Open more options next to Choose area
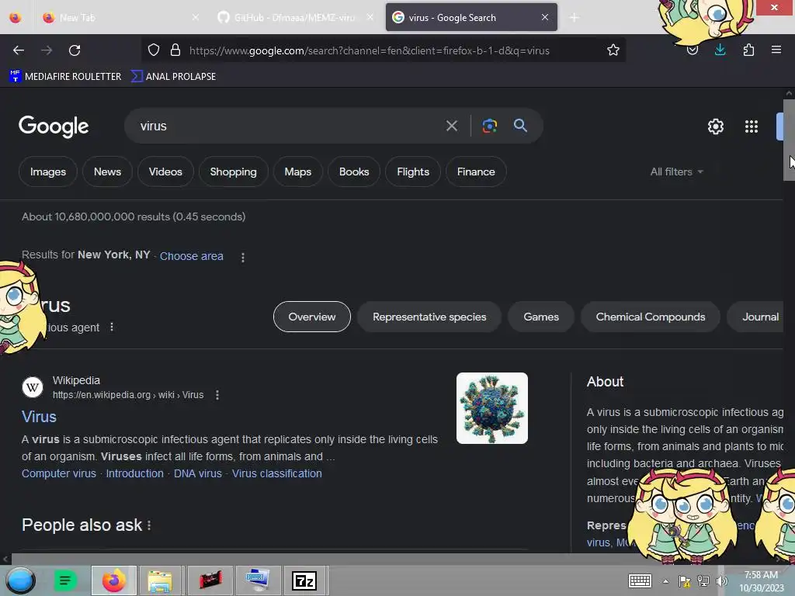 tap(243, 258)
